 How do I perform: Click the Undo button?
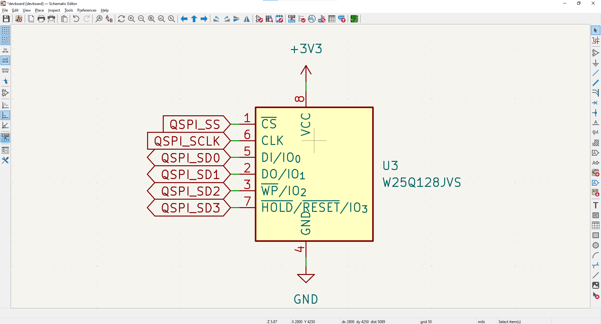pos(76,19)
